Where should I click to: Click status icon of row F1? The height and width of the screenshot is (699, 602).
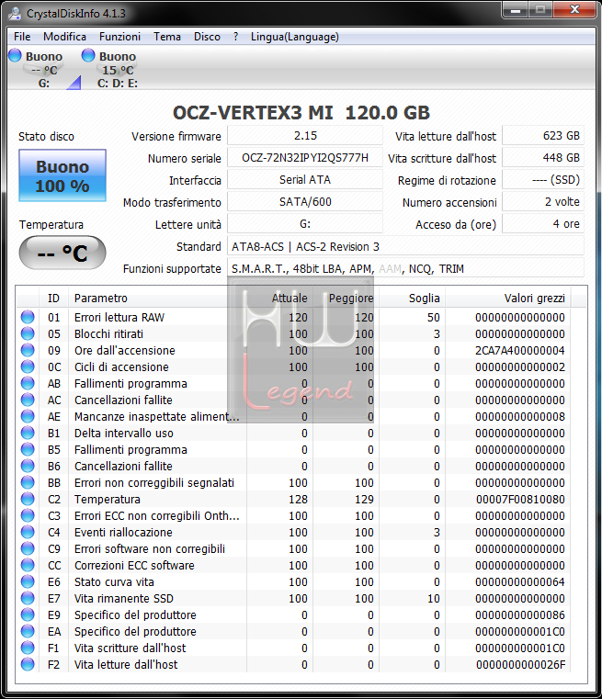[28, 648]
